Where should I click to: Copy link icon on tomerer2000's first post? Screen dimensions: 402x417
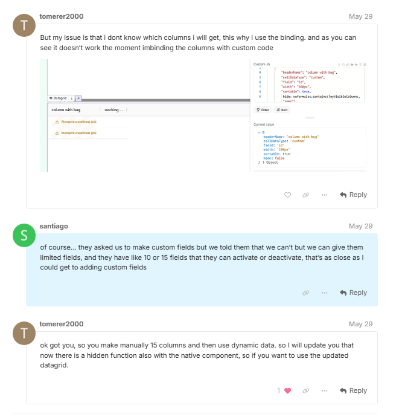[x=306, y=195]
